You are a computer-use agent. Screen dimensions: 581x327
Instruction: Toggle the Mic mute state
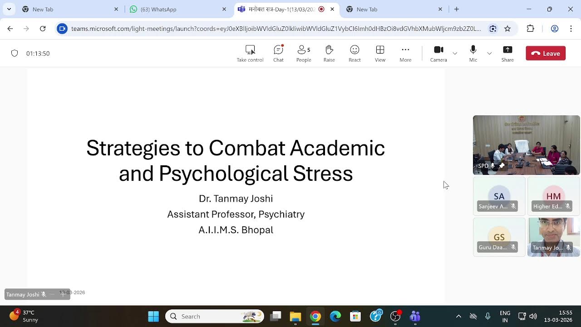tap(473, 53)
